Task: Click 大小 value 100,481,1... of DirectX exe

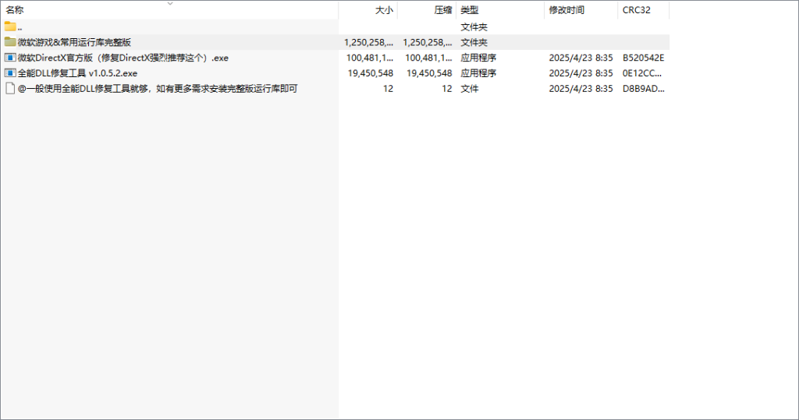Action: (x=370, y=58)
